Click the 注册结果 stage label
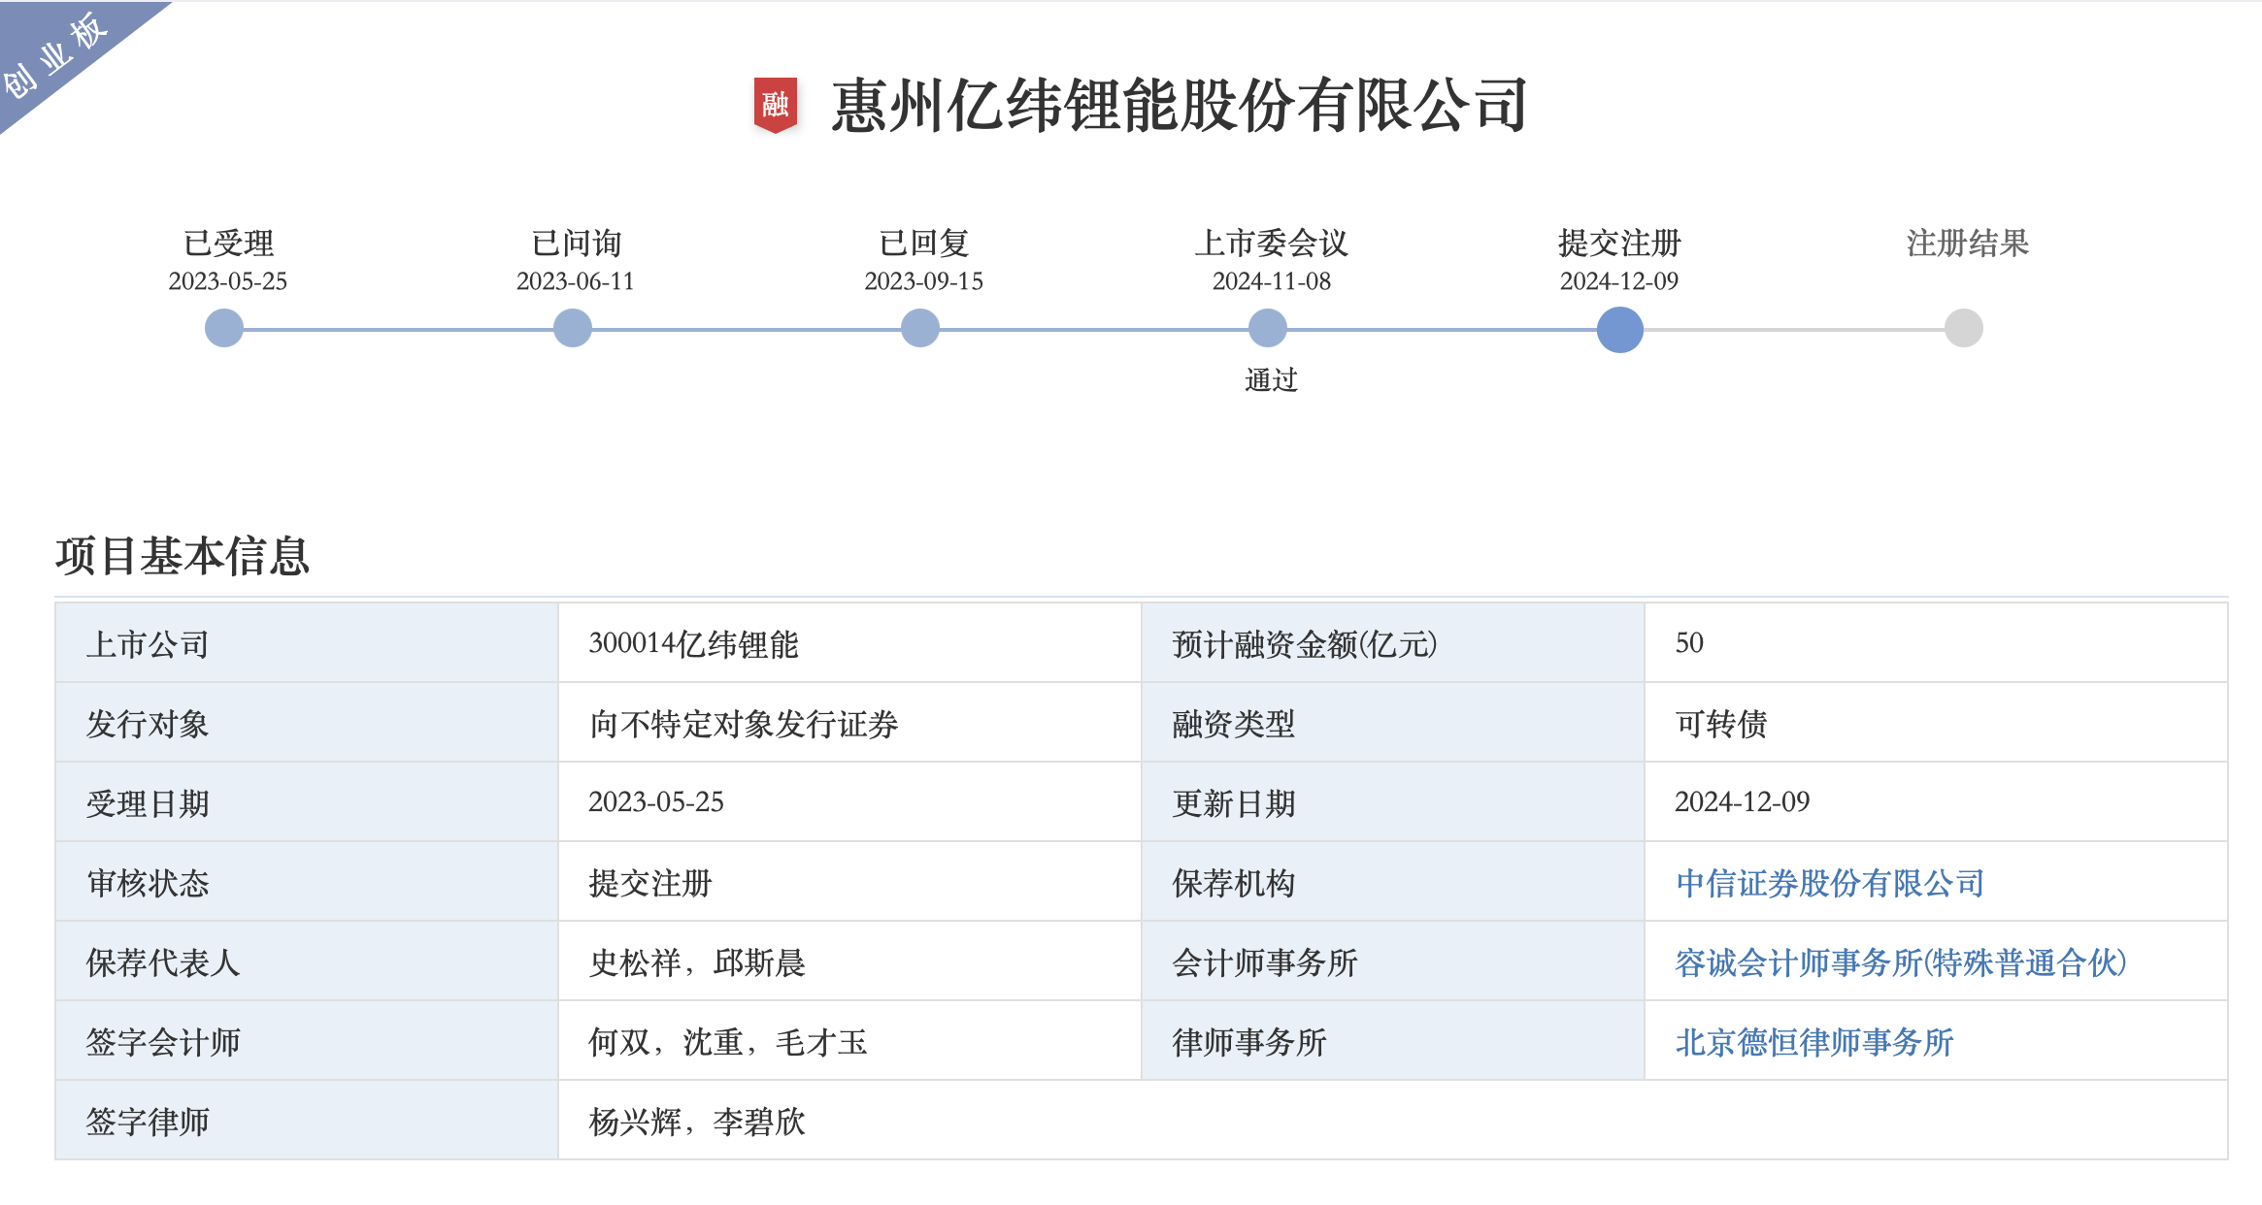 pos(1968,243)
